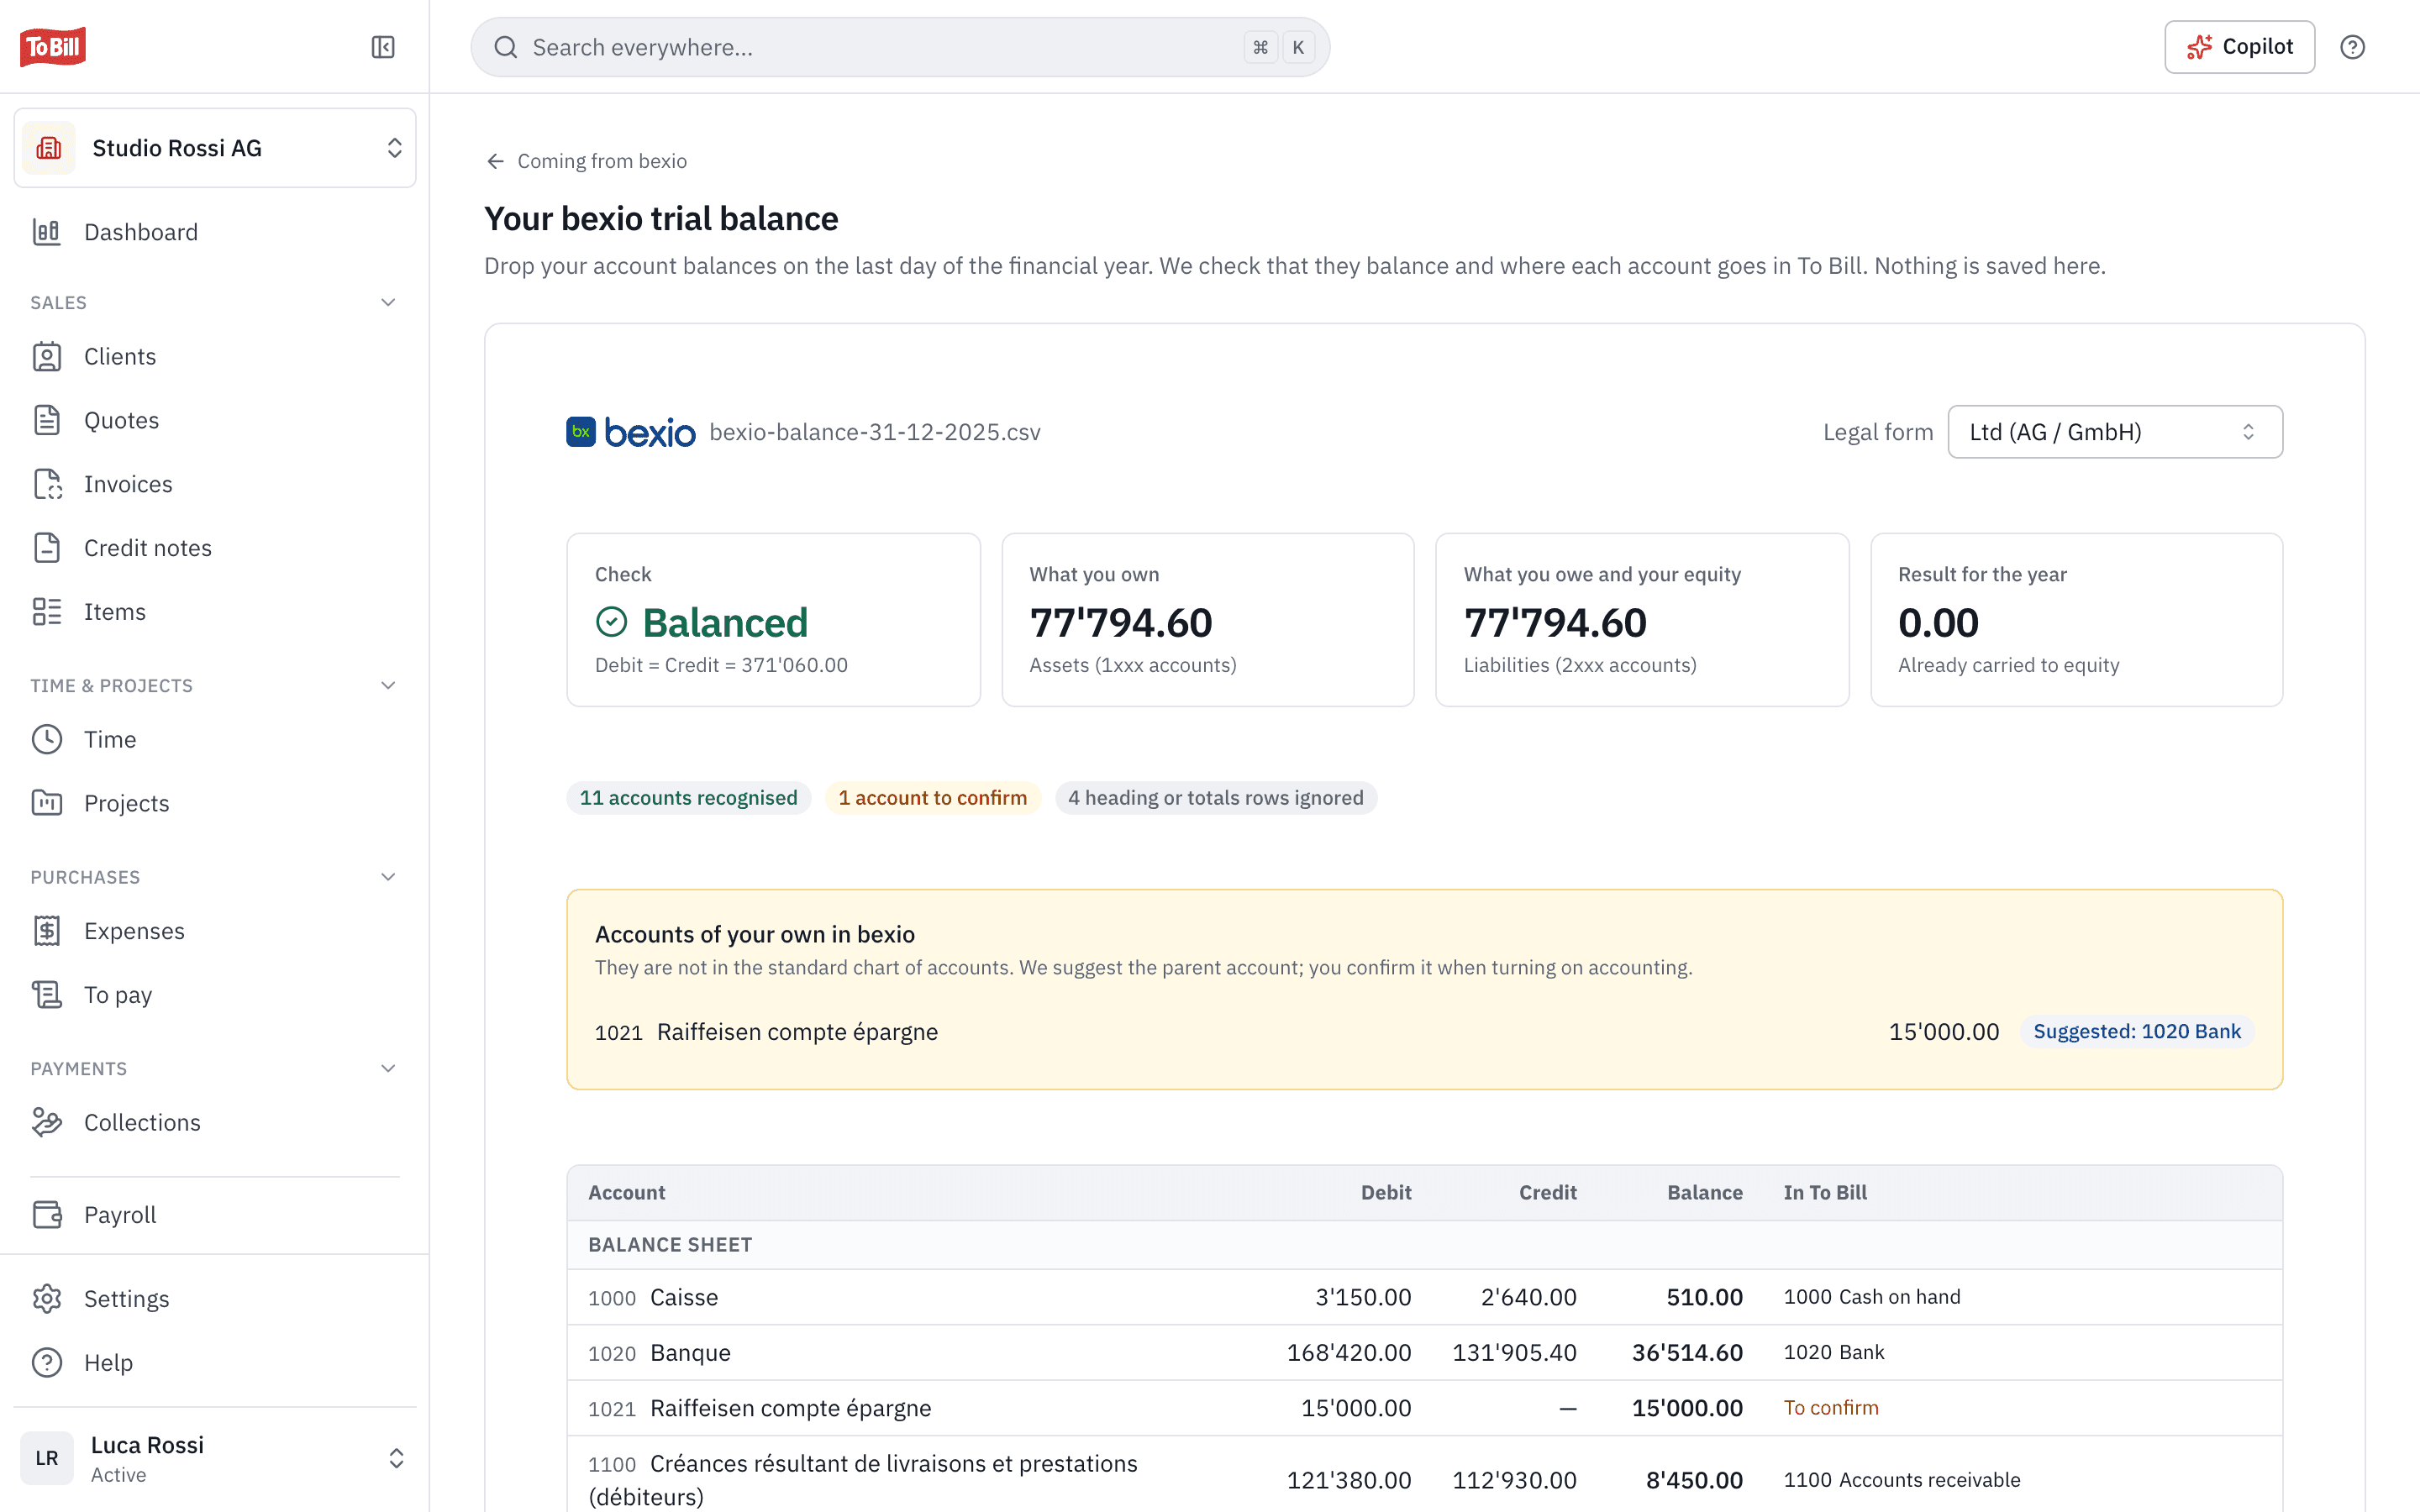Expand the Luca Rossi user menu
The height and width of the screenshot is (1512, 2420).
[215, 1458]
